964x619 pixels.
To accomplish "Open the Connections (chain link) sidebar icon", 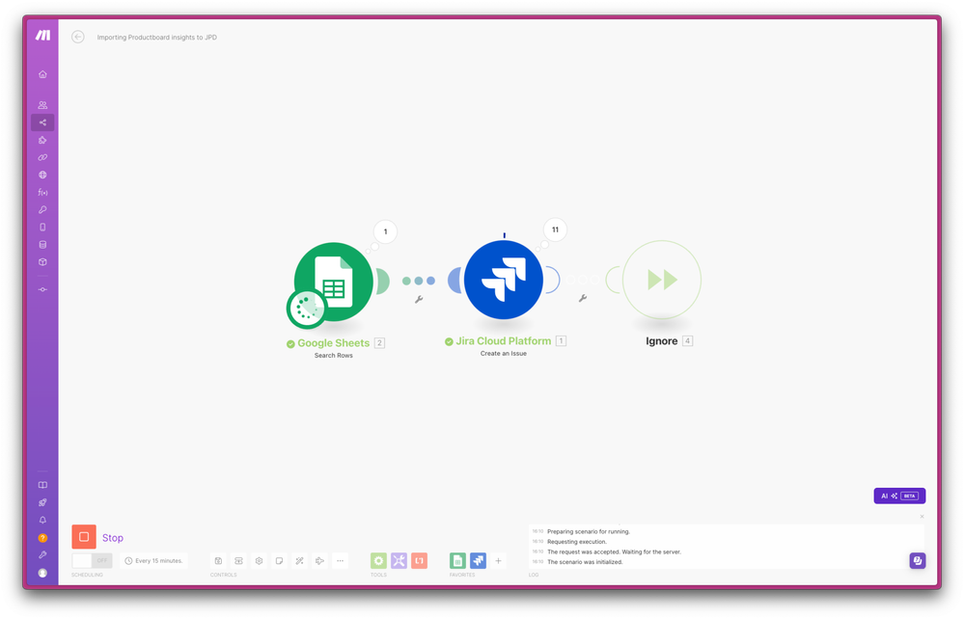I will tap(42, 157).
